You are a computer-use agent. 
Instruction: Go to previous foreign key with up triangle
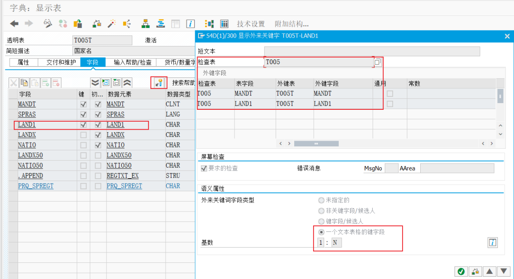coord(489,271)
